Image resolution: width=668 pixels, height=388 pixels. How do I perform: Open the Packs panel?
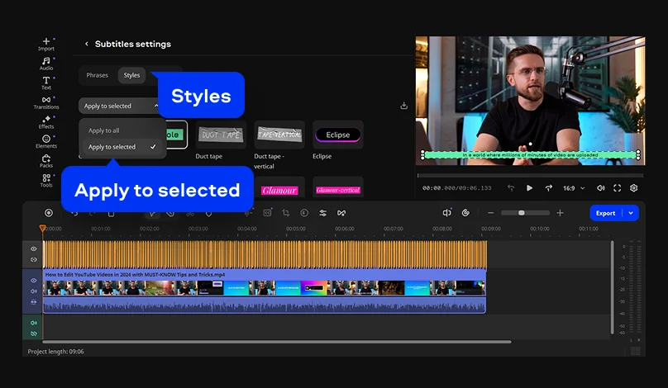[x=46, y=160]
